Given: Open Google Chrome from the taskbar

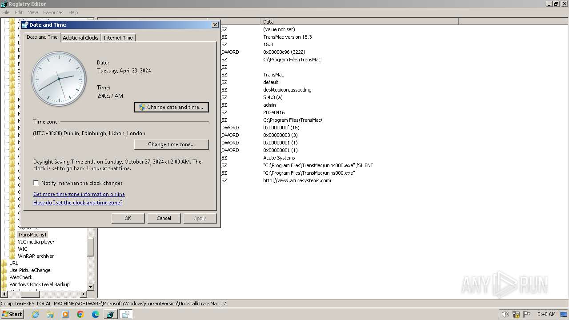Looking at the screenshot, I should coord(80,314).
